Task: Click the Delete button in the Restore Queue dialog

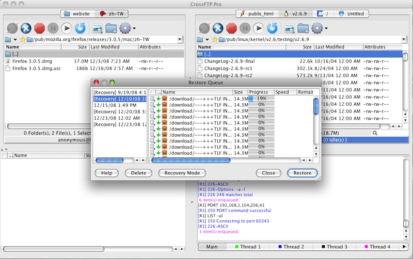Action: point(138,173)
